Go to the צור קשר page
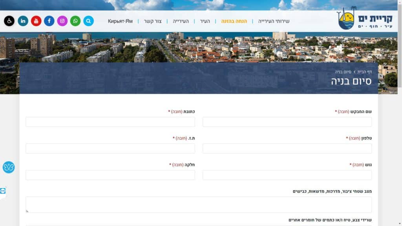This screenshot has width=402, height=226. pos(153,21)
